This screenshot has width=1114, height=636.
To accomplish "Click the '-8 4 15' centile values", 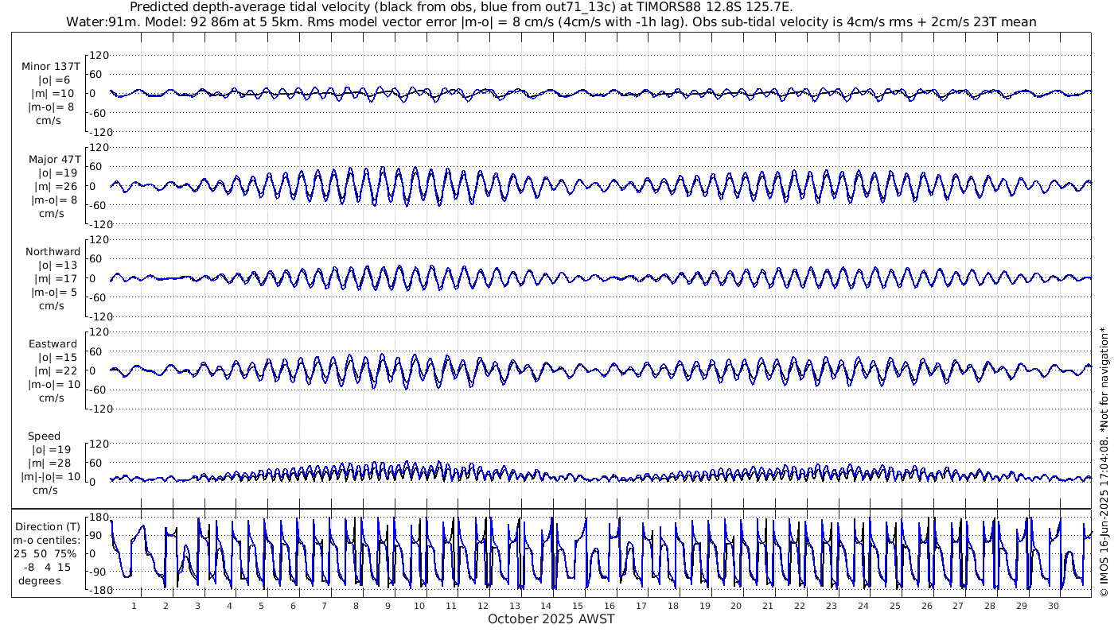I will tap(47, 567).
